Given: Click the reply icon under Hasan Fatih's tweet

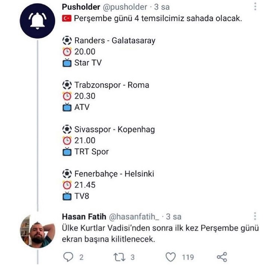Looking at the screenshot, I should click(x=68, y=257).
